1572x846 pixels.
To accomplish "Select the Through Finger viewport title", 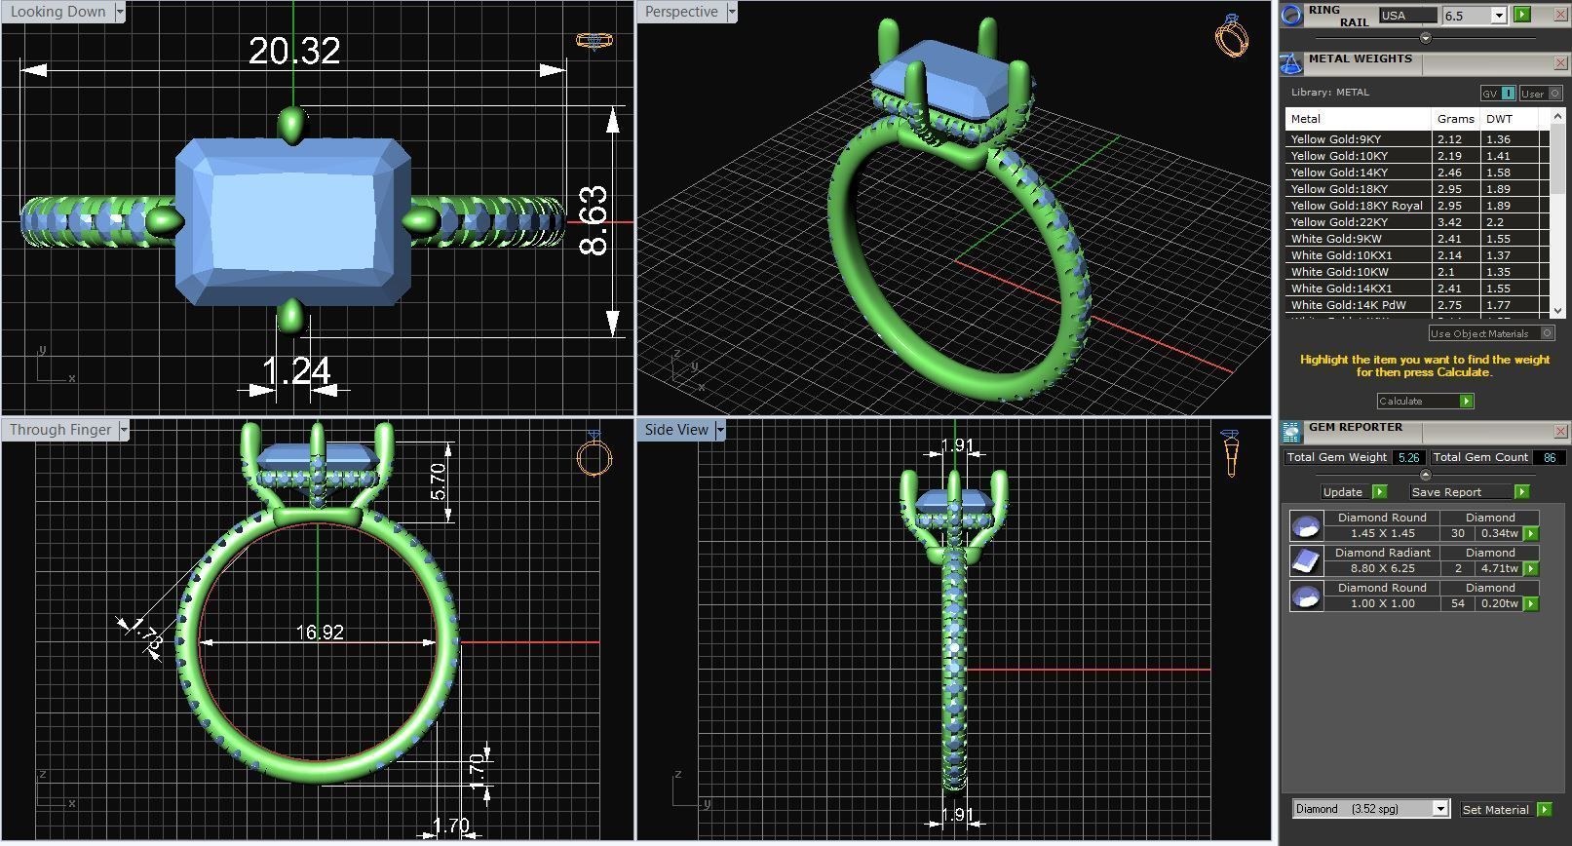I will coord(60,430).
